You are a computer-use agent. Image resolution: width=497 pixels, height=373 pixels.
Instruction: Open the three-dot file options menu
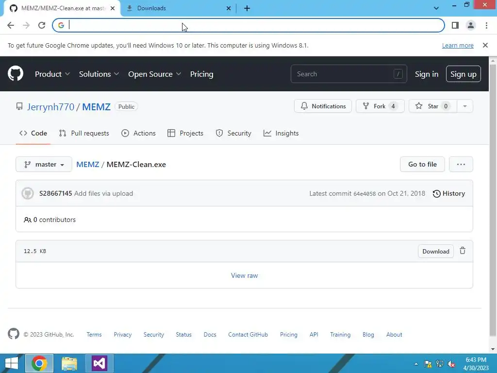(461, 164)
